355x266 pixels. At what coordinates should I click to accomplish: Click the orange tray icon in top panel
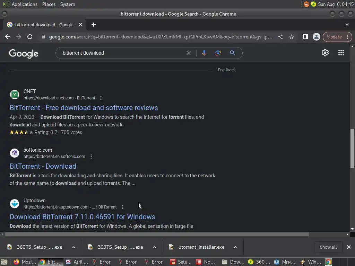[306, 4]
